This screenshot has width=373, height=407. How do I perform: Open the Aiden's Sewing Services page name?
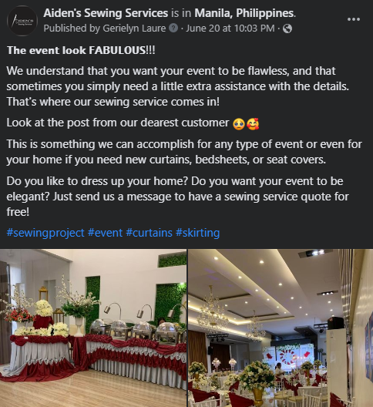106,13
